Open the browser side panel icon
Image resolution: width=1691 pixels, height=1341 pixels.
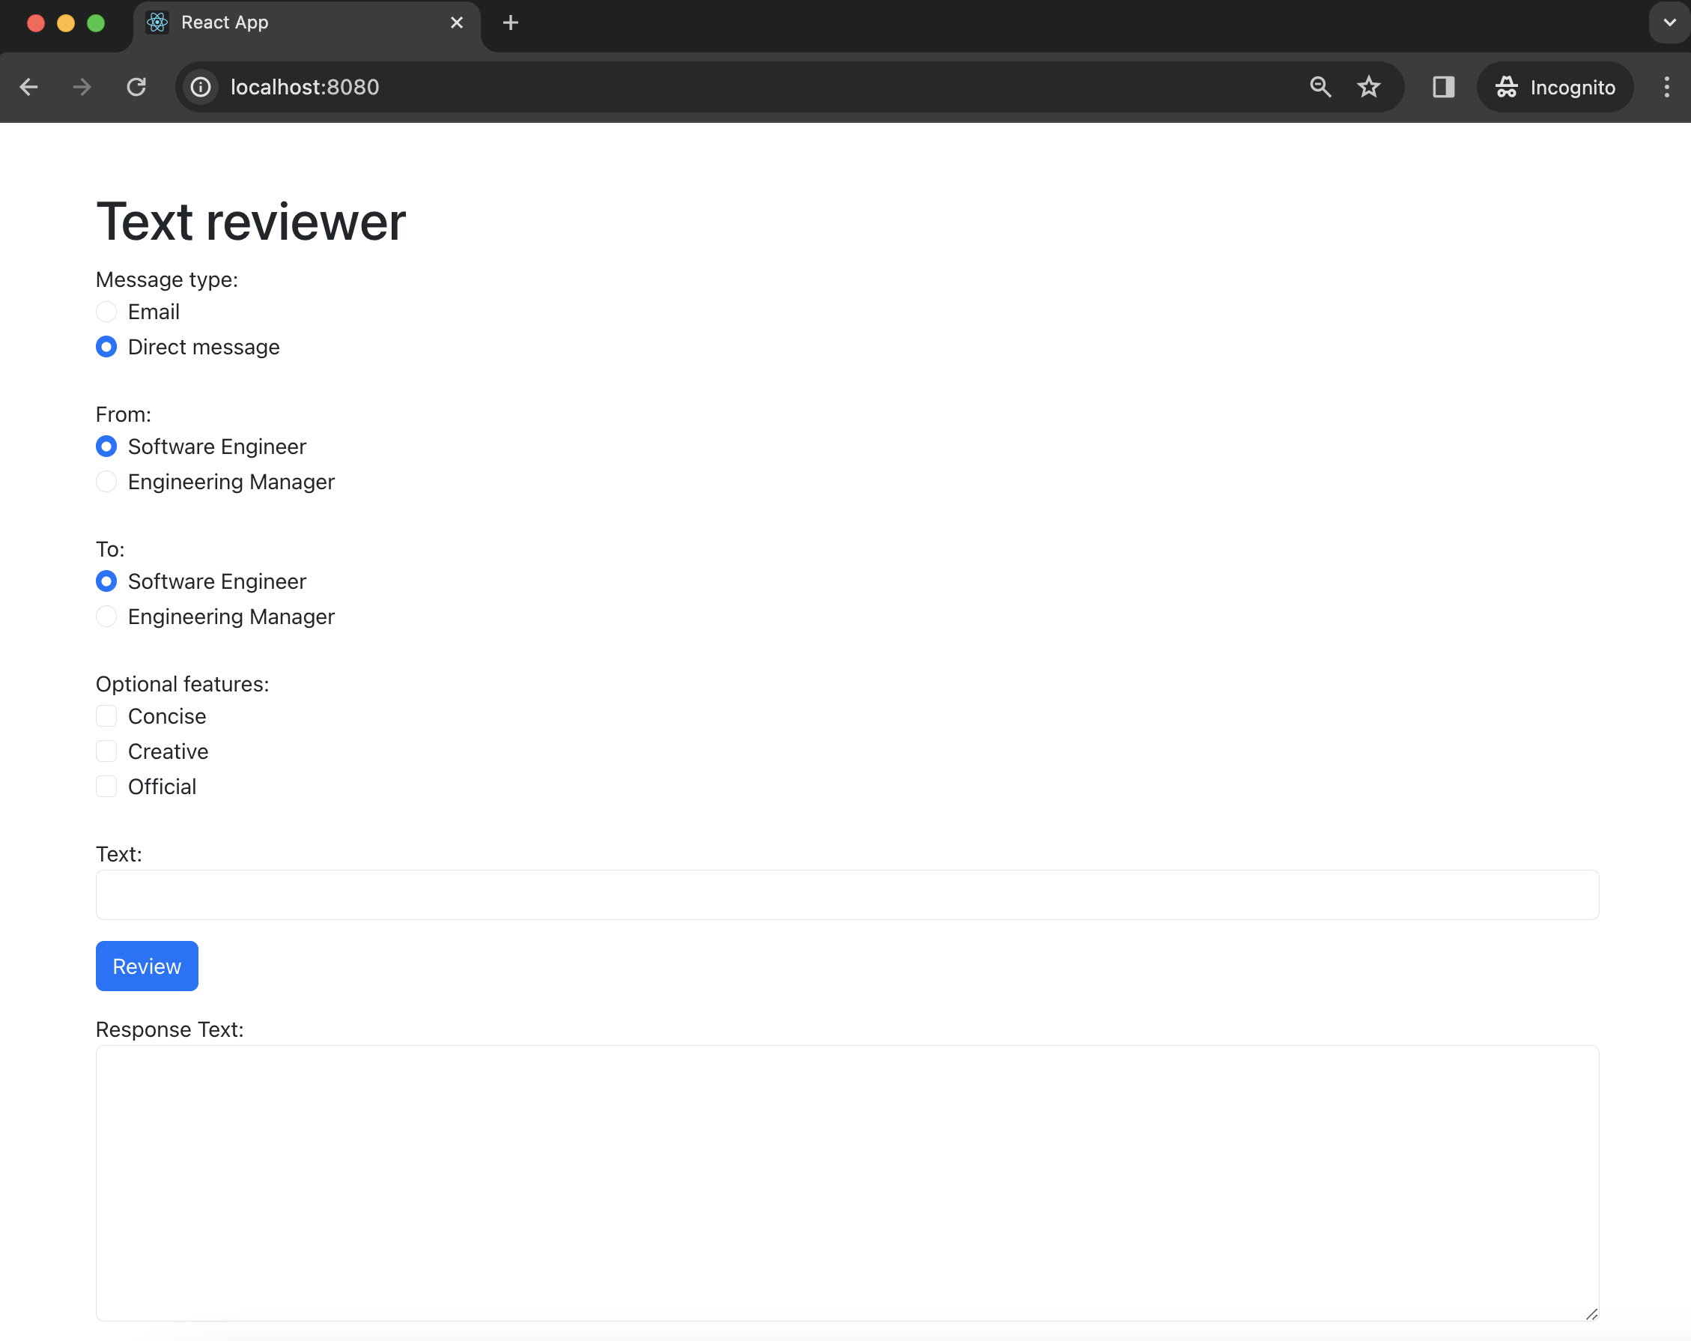[1443, 87]
